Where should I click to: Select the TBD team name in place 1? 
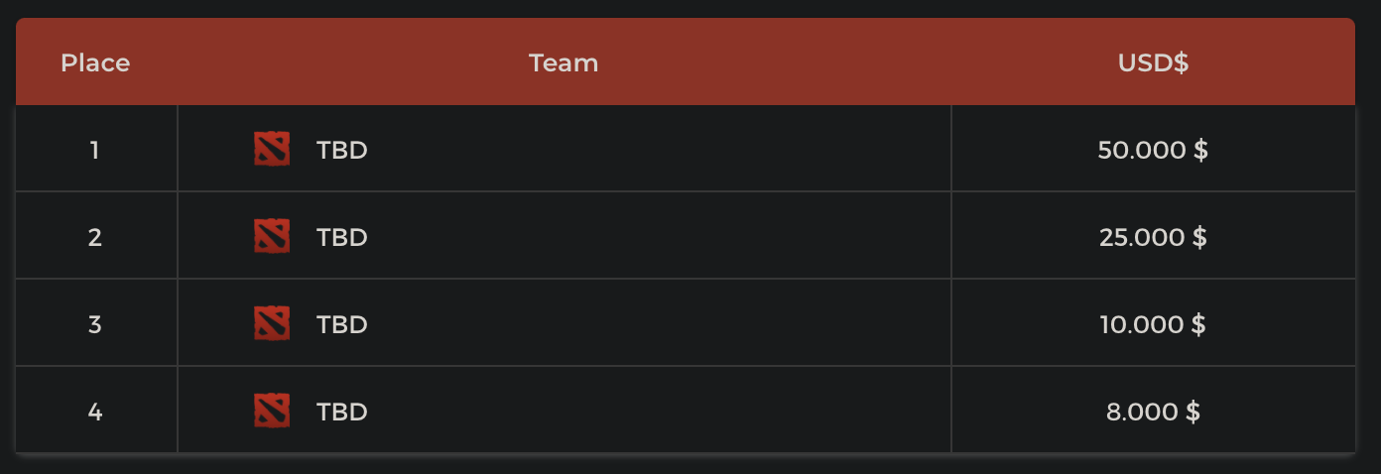342,151
